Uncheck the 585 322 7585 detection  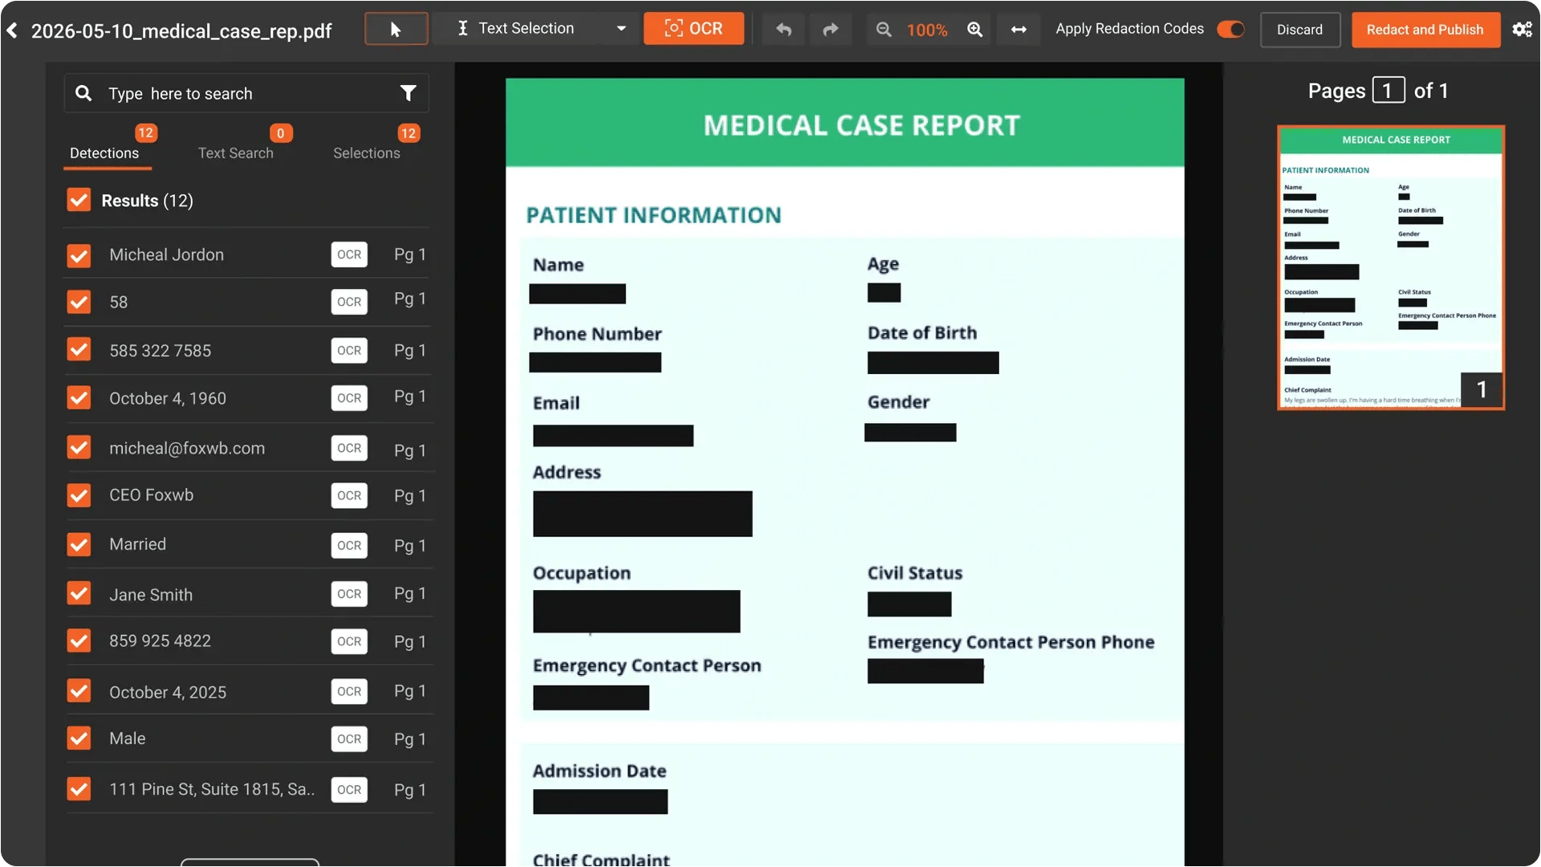pyautogui.click(x=79, y=350)
